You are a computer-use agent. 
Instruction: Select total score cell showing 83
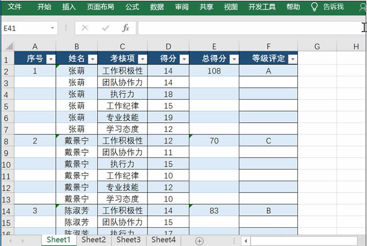pos(214,211)
